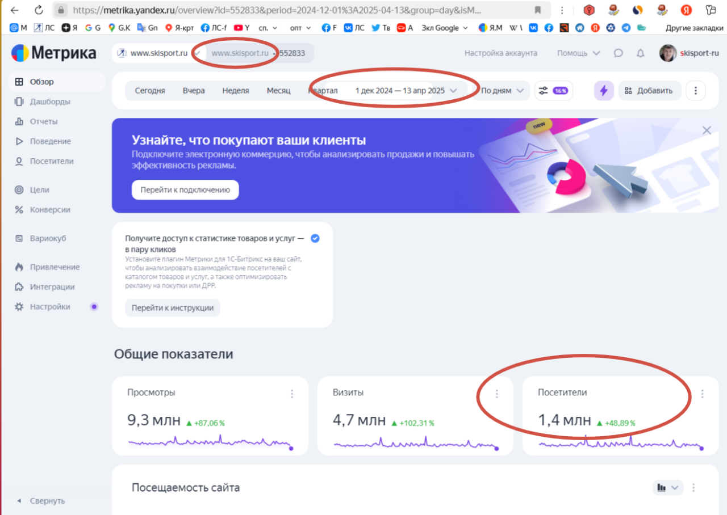Image resolution: width=727 pixels, height=515 pixels.
Task: Close the e-commerce promo banner
Action: coord(707,130)
